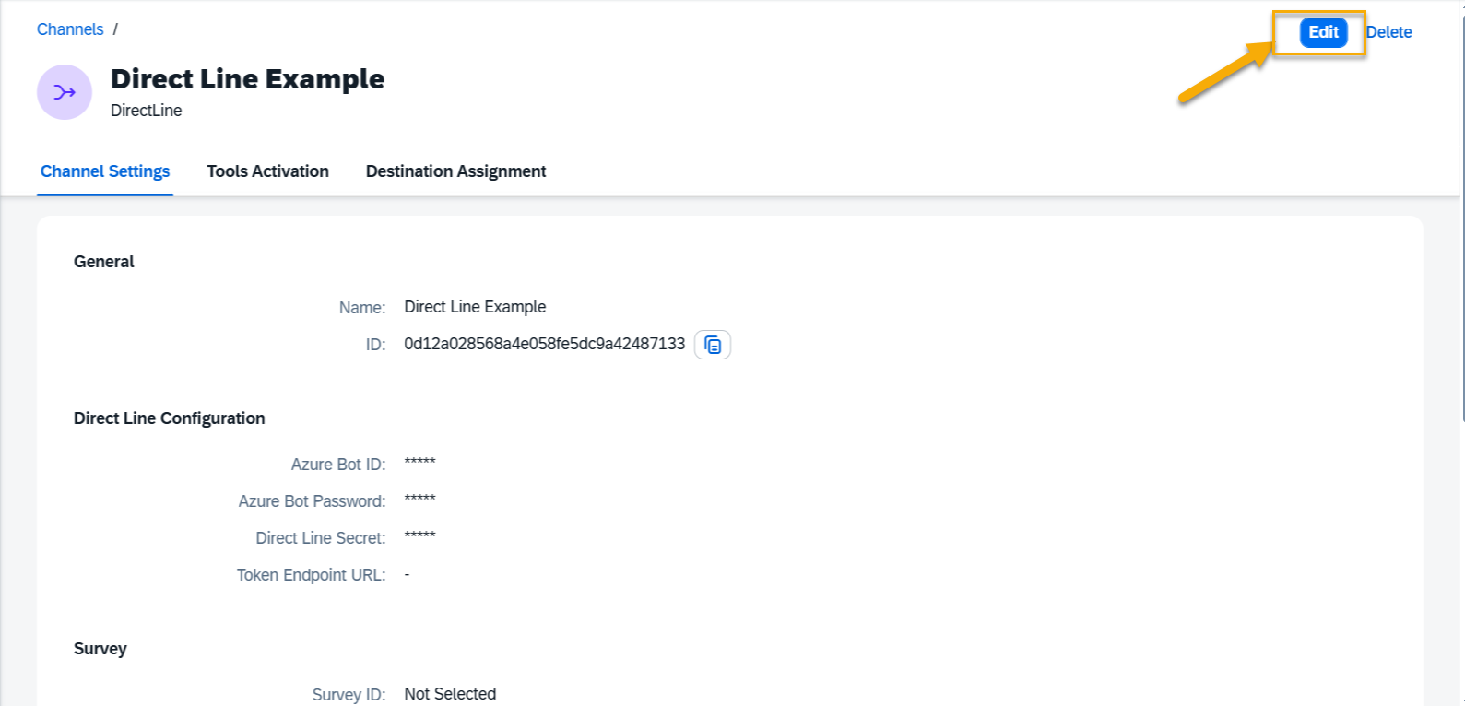Click the DirectLine subtitle under the title
This screenshot has height=706, width=1465.
coord(146,111)
